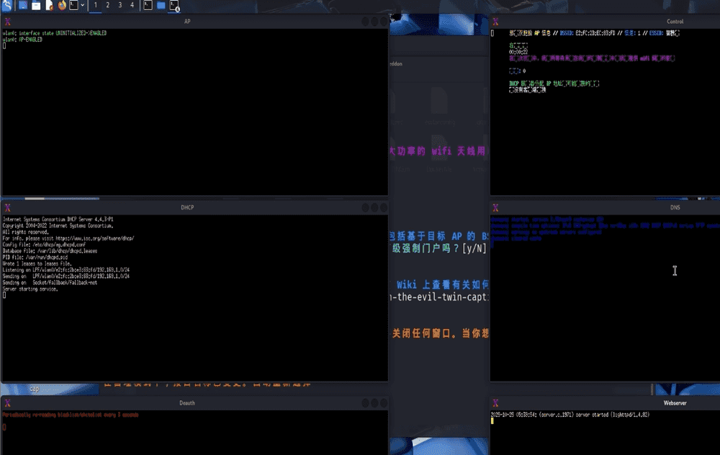The image size is (720, 455).
Task: Click the Deauth window title bar
Action: [187, 403]
